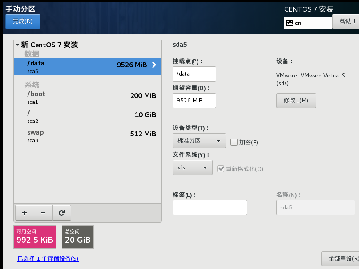Click the empty 标签(L) label field

pos(210,208)
